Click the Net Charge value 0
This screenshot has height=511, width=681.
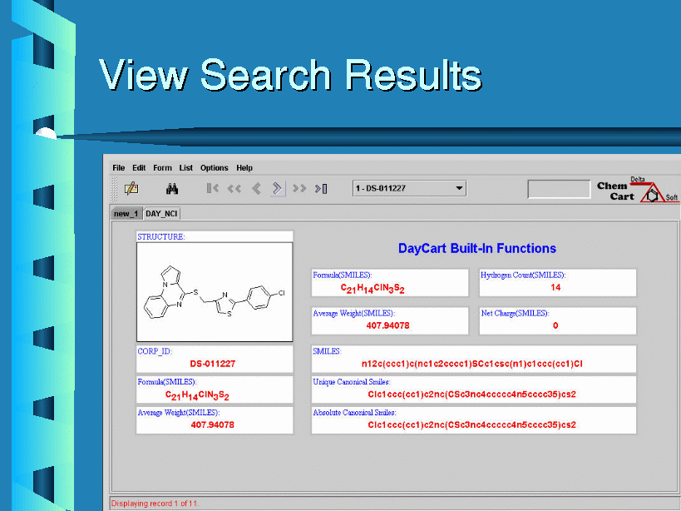coord(555,325)
